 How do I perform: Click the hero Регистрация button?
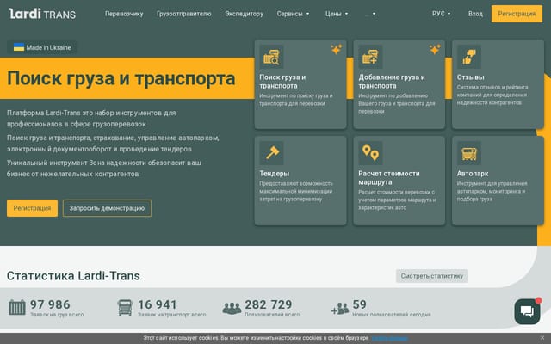pyautogui.click(x=32, y=208)
